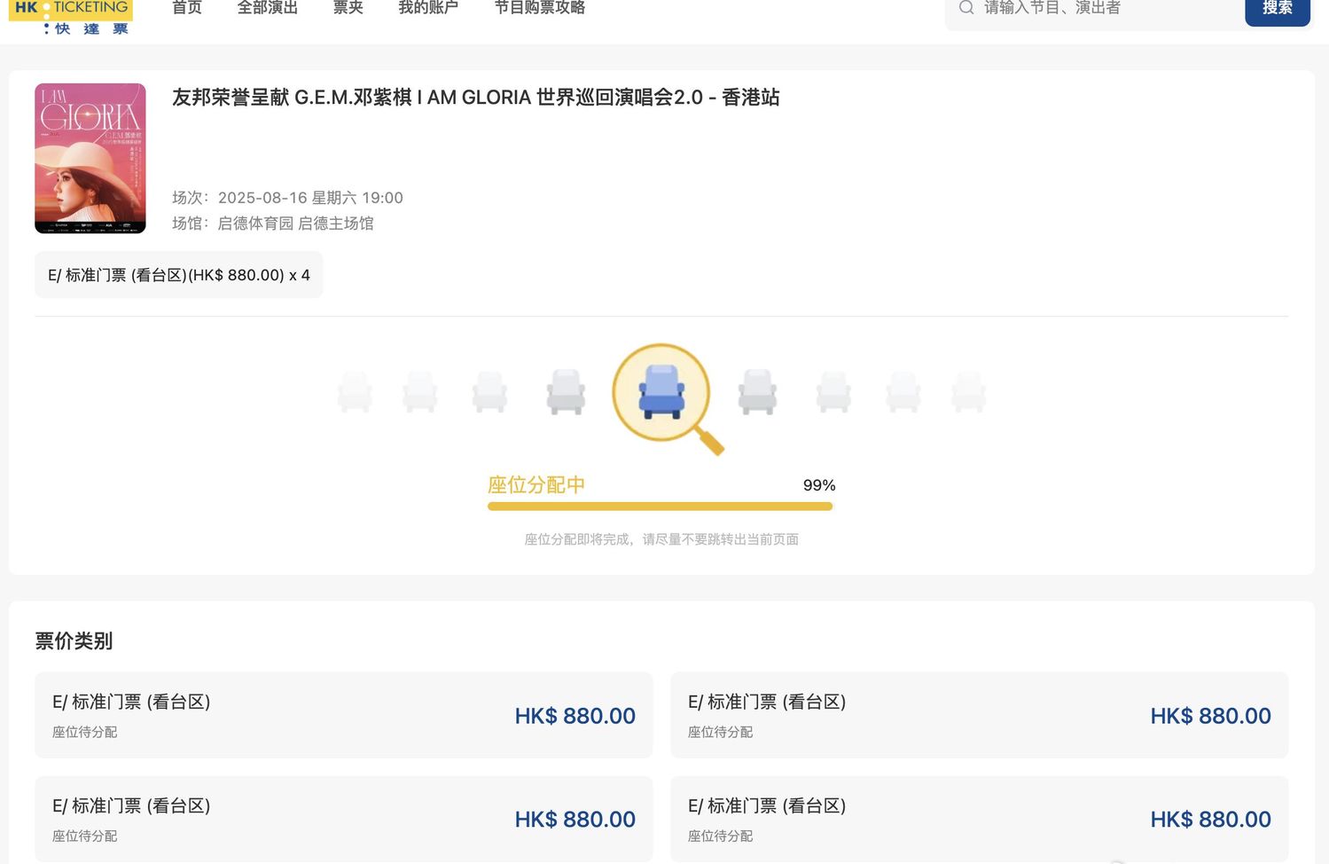Click the yellow 座位分配中 progress bar
This screenshot has height=864, width=1329.
pos(660,507)
